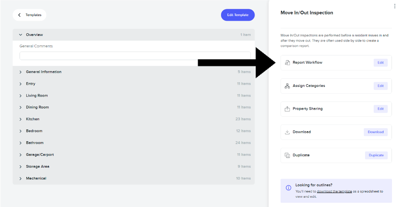Click the Download arrow icon
Screen dimensions: 403x207
[287, 132]
